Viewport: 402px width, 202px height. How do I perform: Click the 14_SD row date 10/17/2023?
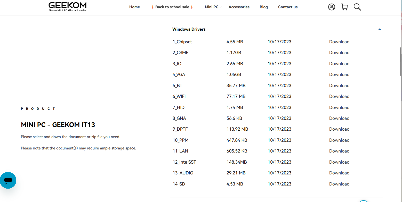click(x=279, y=184)
